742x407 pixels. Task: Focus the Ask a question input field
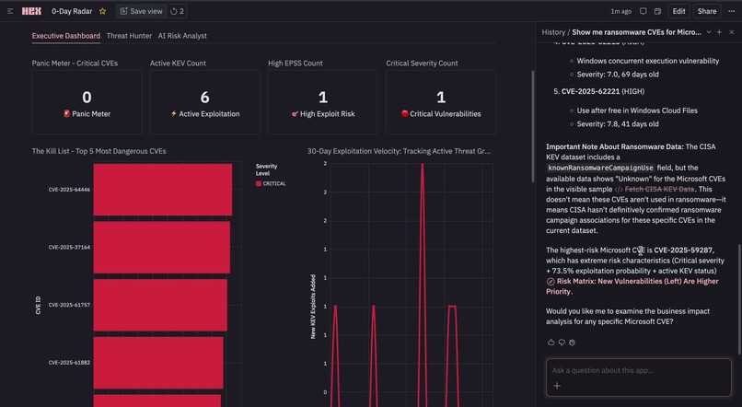click(639, 370)
